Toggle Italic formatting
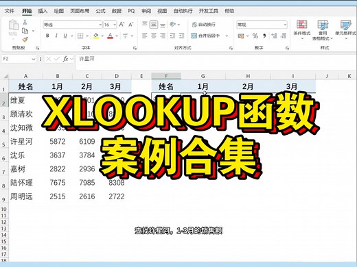 (56, 36)
